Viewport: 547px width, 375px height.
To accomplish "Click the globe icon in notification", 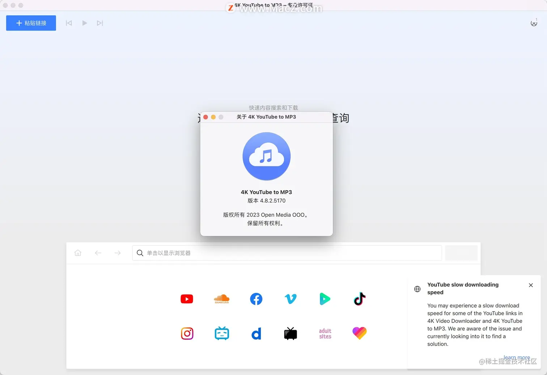I will pos(417,289).
